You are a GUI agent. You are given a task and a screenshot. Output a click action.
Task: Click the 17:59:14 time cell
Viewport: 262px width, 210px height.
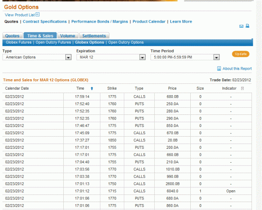coord(82,97)
